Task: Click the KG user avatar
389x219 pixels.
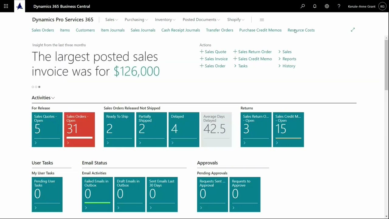Action: point(382,6)
